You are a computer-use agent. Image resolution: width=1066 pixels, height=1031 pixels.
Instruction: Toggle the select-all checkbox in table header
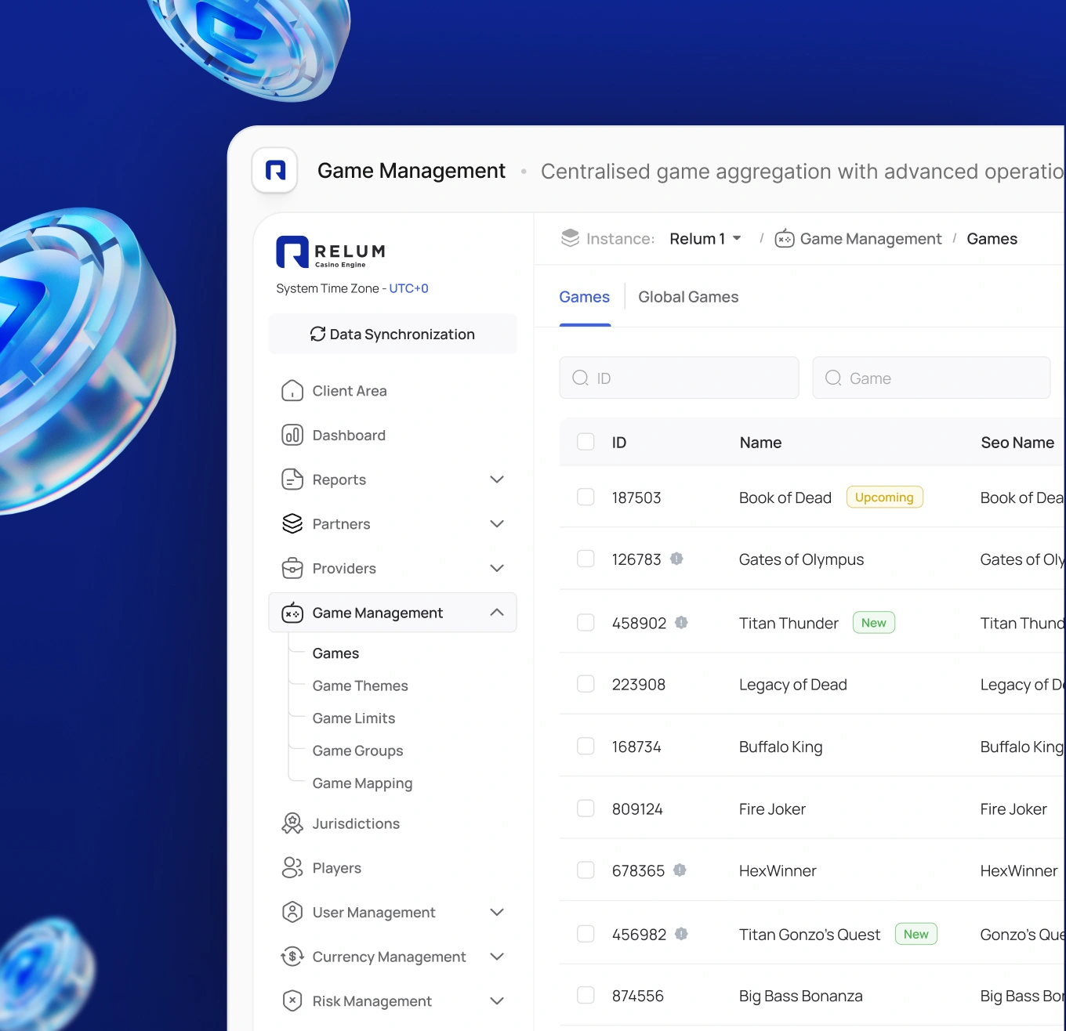[x=586, y=442]
